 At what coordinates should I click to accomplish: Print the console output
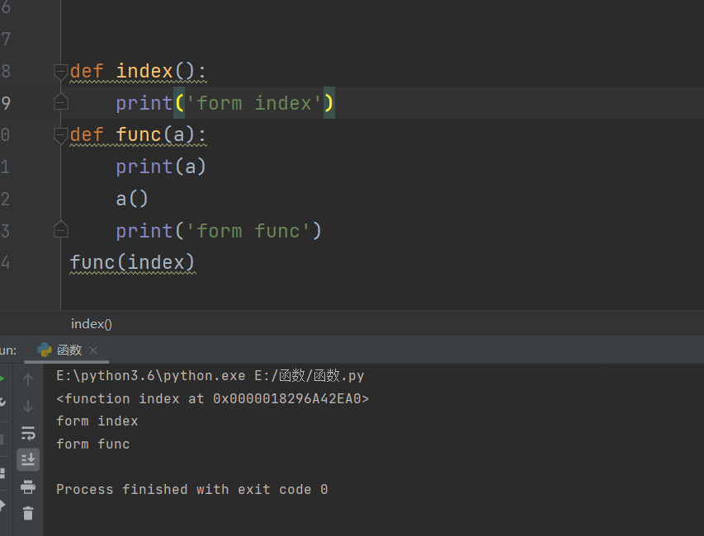click(28, 487)
